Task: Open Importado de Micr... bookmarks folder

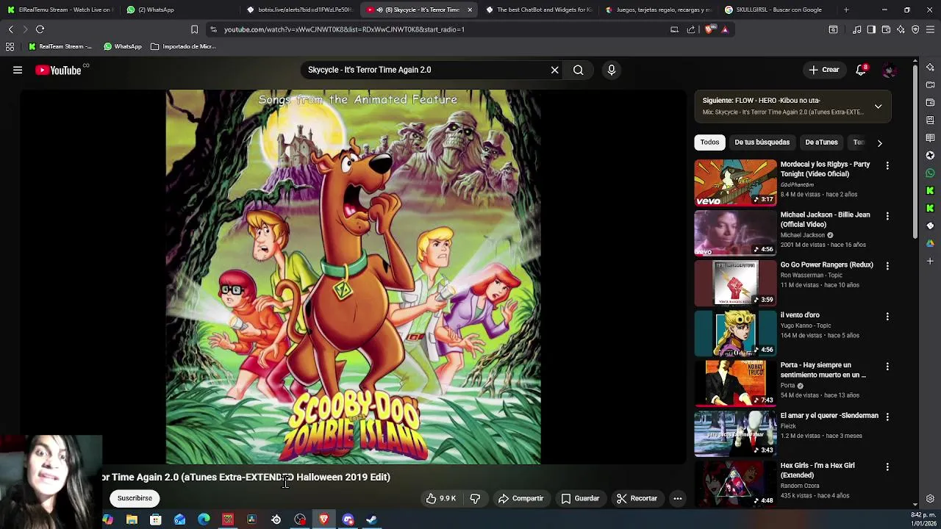Action: click(x=183, y=46)
